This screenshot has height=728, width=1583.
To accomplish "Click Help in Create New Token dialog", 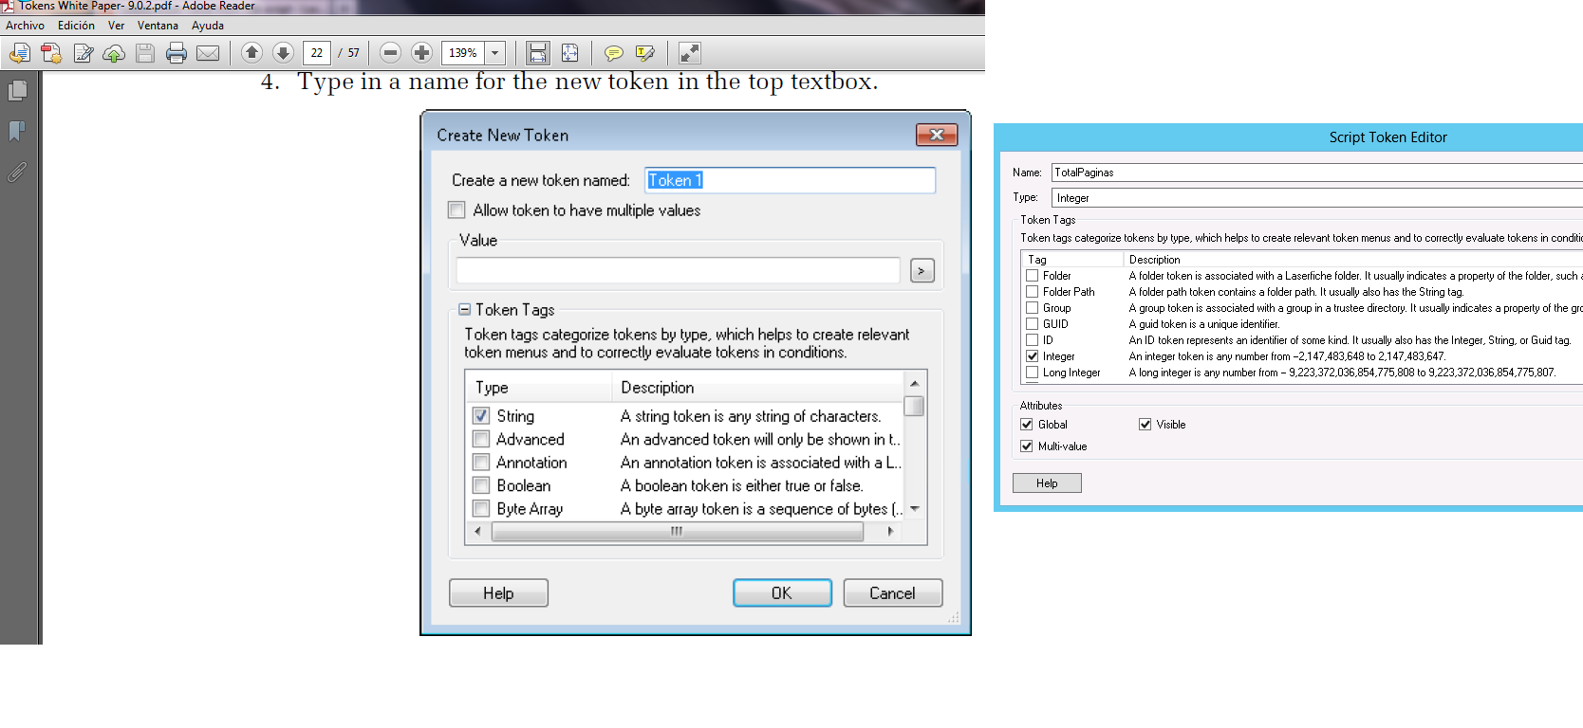I will point(498,593).
